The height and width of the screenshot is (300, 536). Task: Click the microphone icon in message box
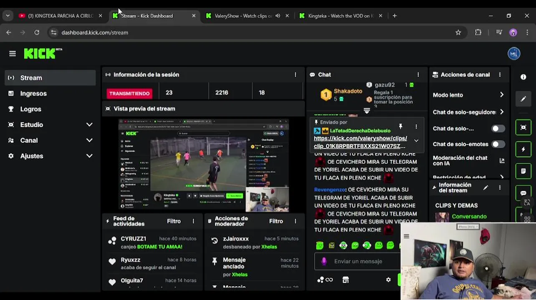tap(324, 261)
